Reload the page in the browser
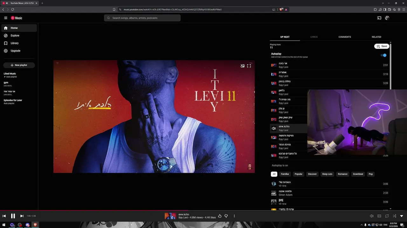 coord(13,9)
